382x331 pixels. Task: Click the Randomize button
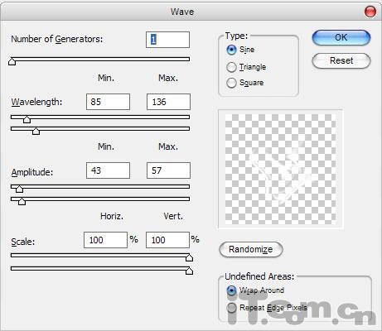click(x=251, y=249)
